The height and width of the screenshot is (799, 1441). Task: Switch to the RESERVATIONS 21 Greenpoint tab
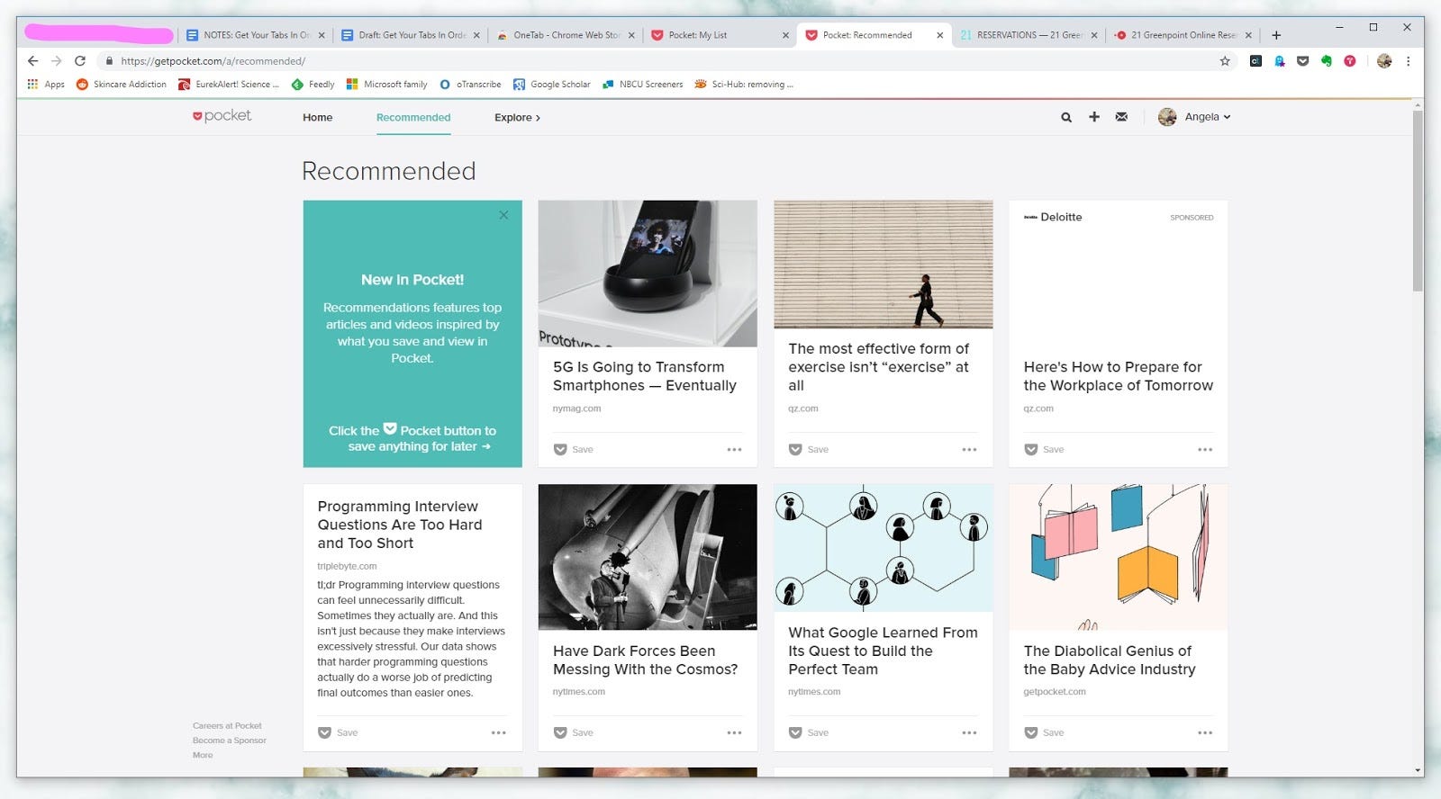[x=1029, y=35]
